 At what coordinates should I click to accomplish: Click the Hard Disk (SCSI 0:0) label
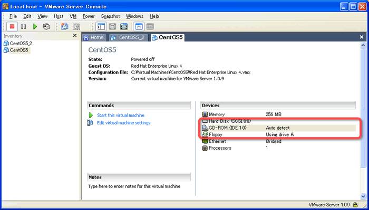point(230,121)
